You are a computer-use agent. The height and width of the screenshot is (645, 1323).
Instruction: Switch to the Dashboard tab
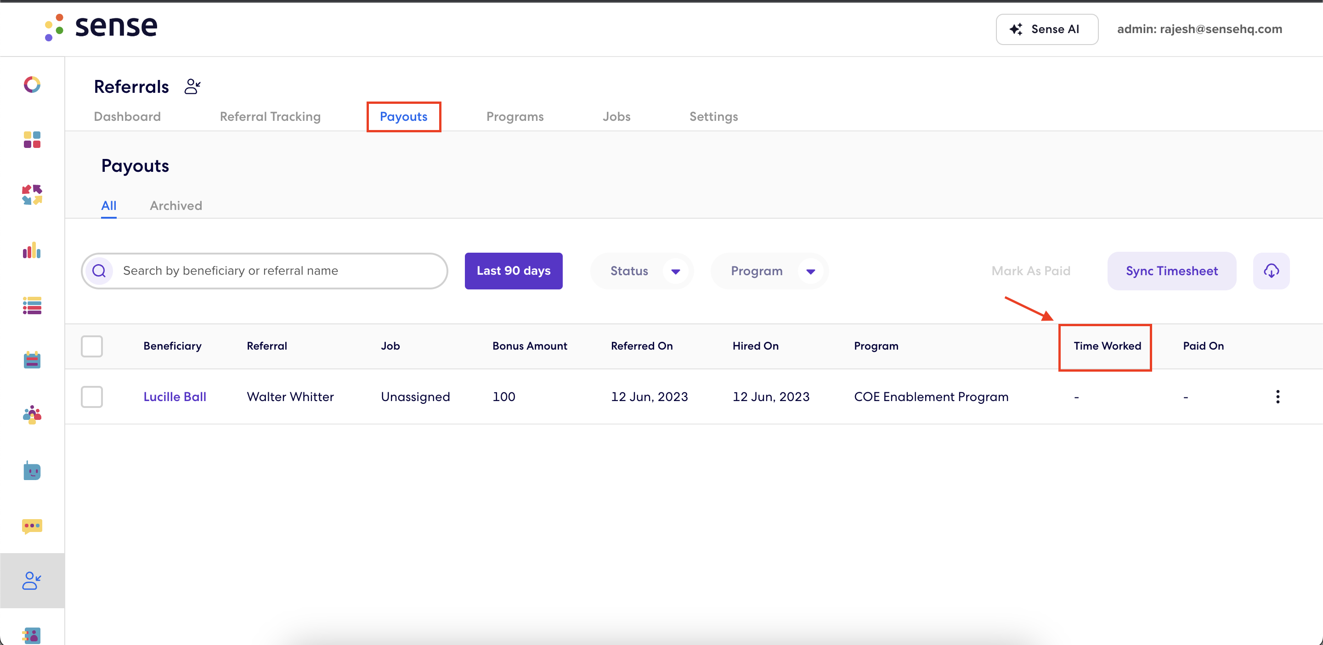(127, 117)
